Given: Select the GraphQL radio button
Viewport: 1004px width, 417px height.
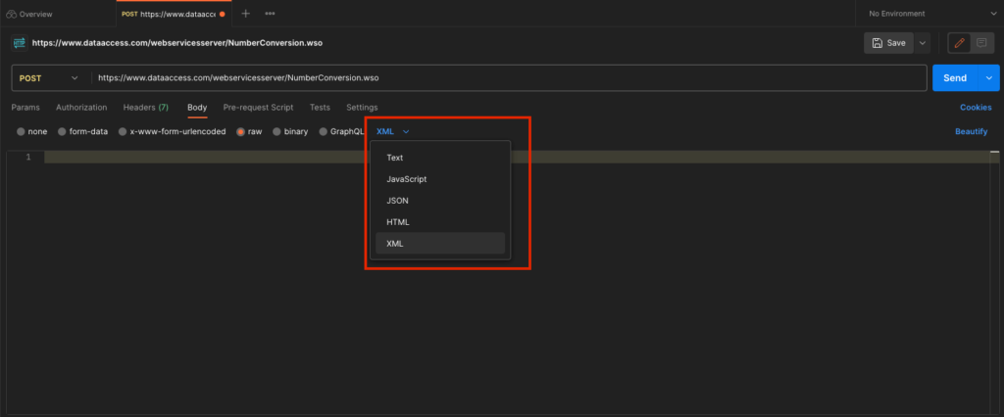Looking at the screenshot, I should 323,131.
